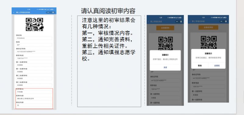Tap 关闭 in the 初审不通过 dialog

[x=165, y=67]
